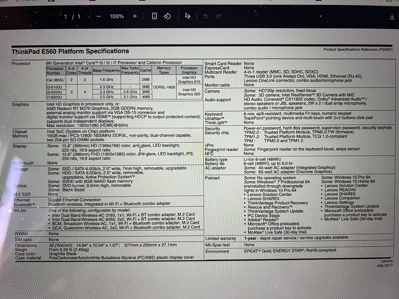Click the Fingerprint reader row label

coord(222,150)
